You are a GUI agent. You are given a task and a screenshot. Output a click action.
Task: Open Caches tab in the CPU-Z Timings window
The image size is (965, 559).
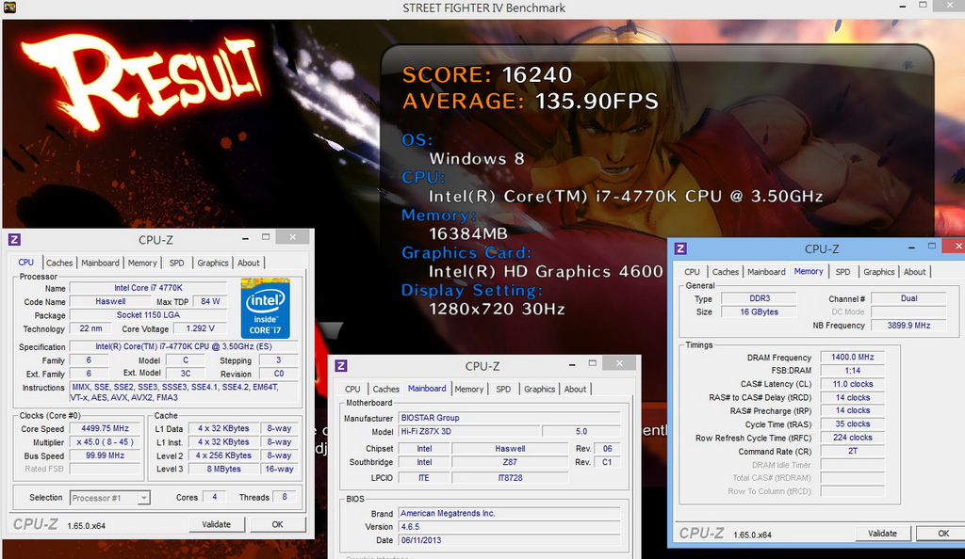(x=726, y=272)
